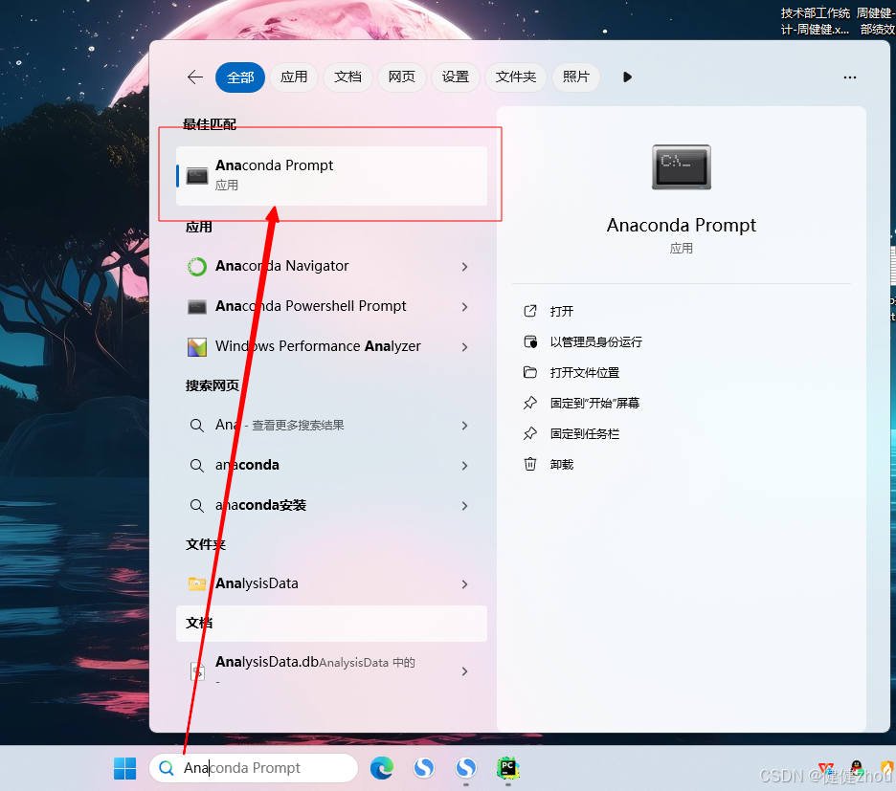Open first Sogou browser taskbar icon
The width and height of the screenshot is (896, 791).
pos(424,768)
